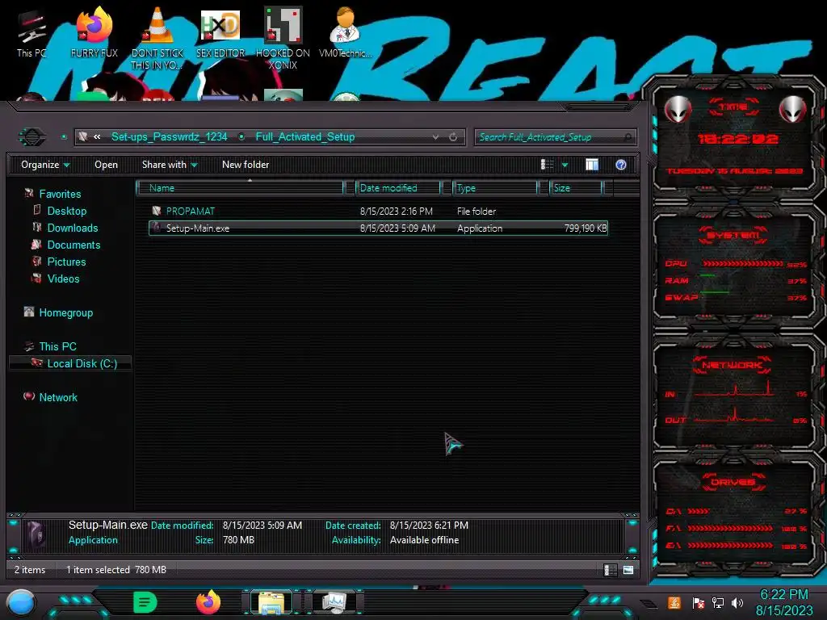The height and width of the screenshot is (620, 827).
Task: Click File Explorer taskbar icon
Action: [271, 602]
